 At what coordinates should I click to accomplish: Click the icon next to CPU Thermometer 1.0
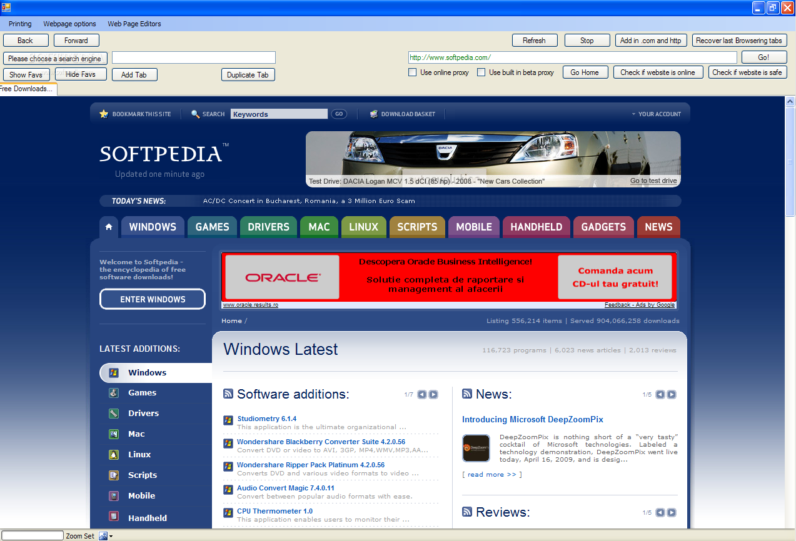click(x=228, y=513)
